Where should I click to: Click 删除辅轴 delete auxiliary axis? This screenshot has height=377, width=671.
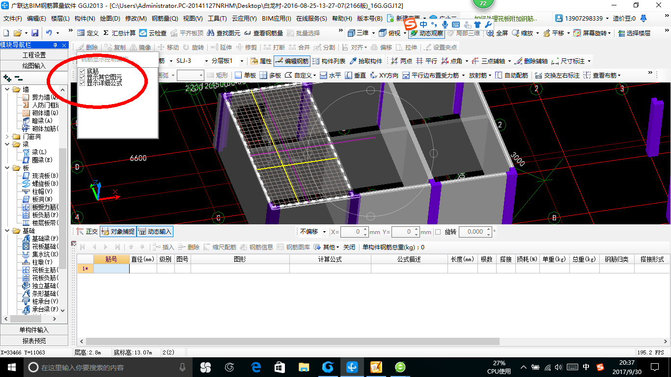(x=531, y=61)
